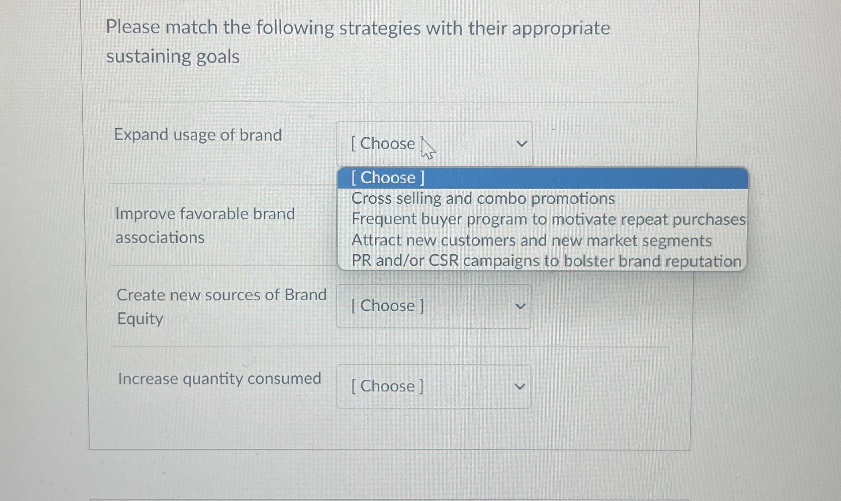Expand the chevron on the bottom Choose box
Viewport: 841px width, 501px height.
coord(521,386)
